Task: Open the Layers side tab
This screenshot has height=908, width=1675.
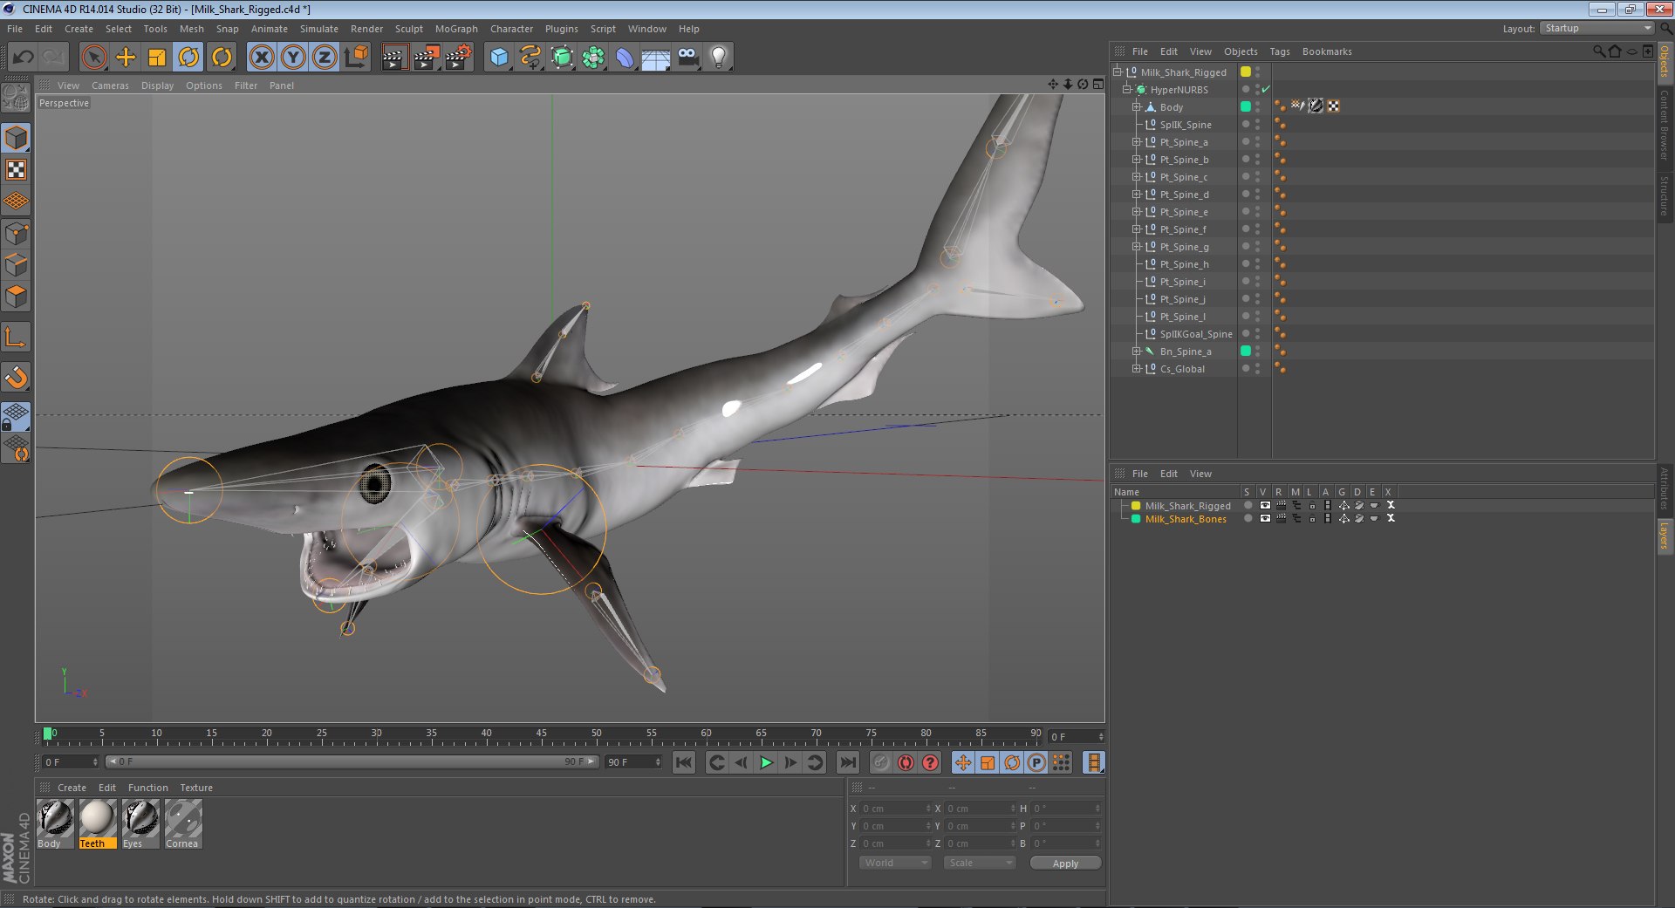Action: click(1665, 536)
